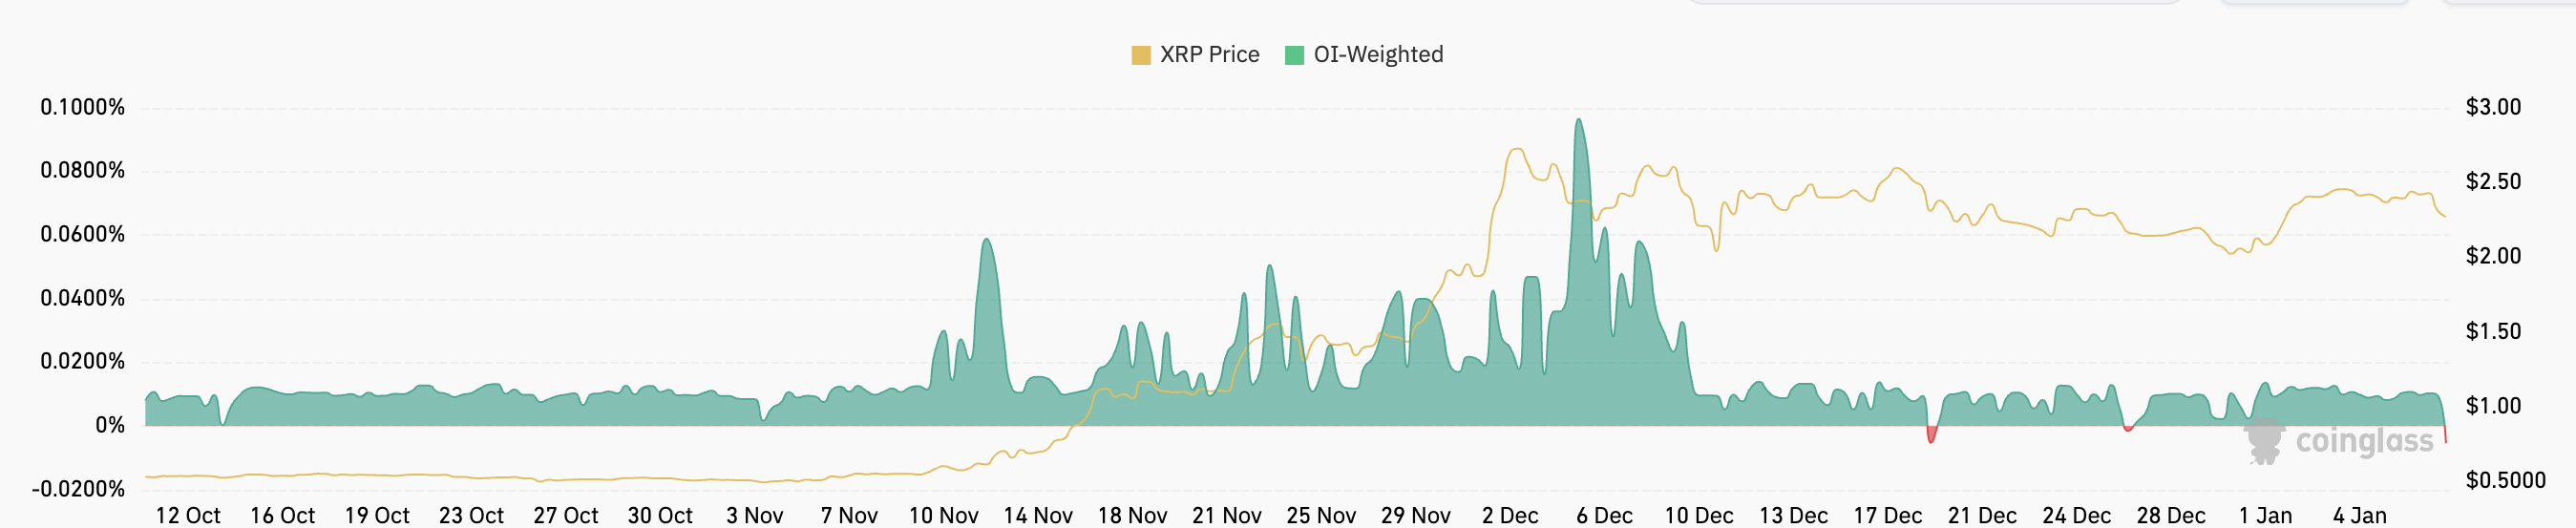Click the 1 Jan date axis label
This screenshot has height=528, width=2576.
pos(2265,515)
